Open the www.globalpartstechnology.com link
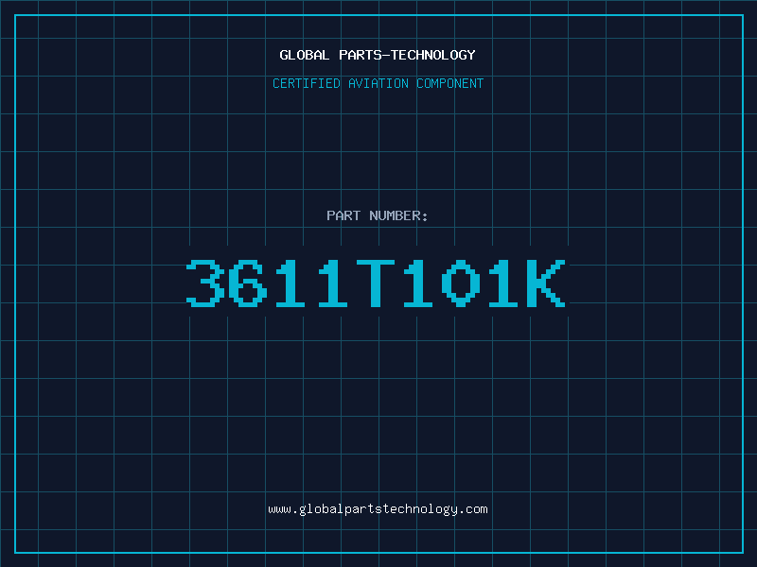 coord(378,509)
